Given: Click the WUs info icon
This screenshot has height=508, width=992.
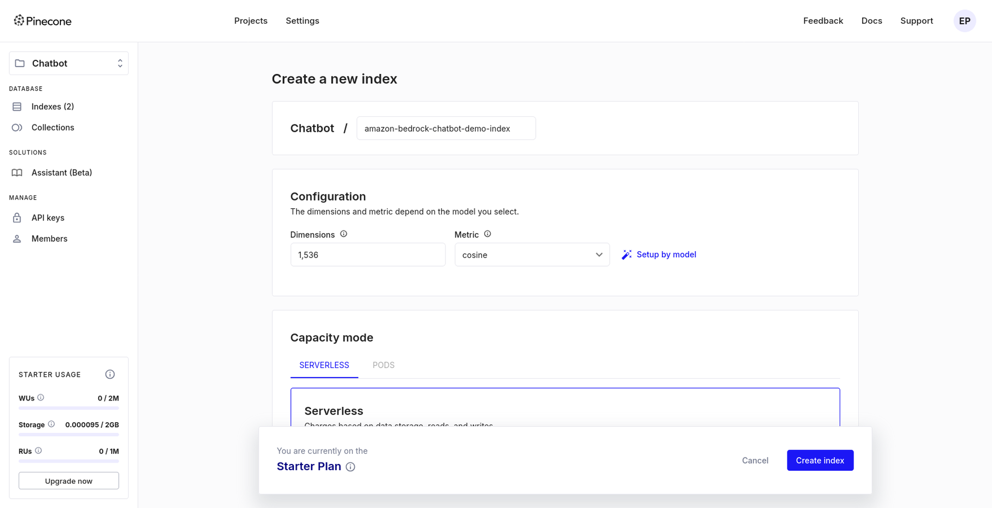Looking at the screenshot, I should [41, 397].
